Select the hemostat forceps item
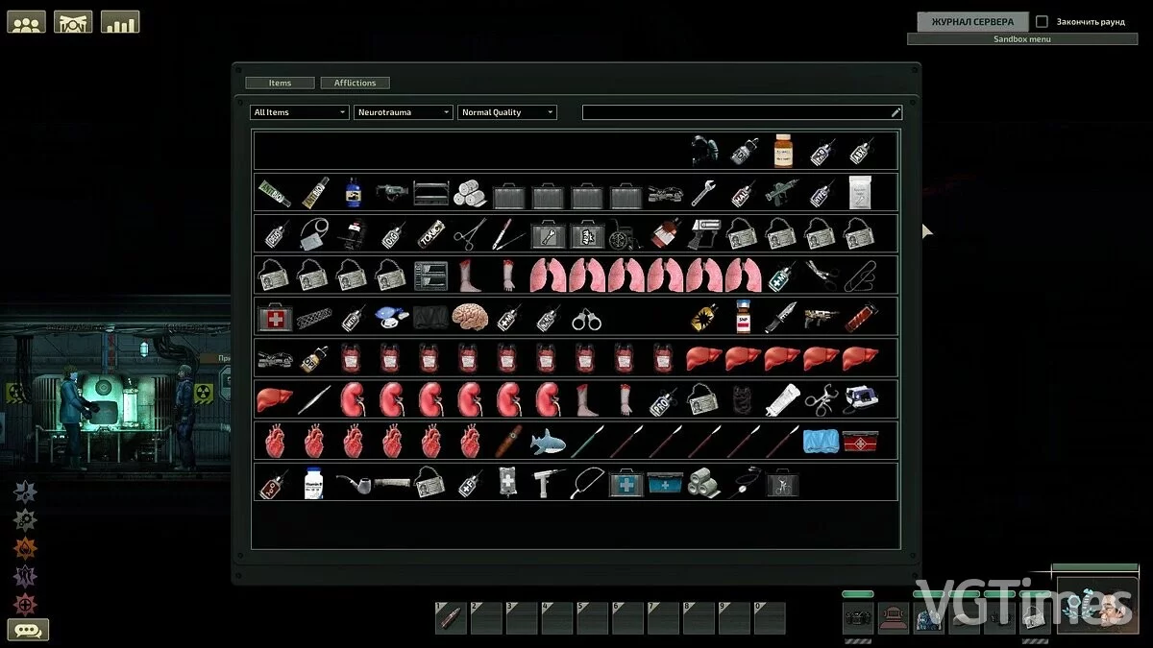 pos(469,234)
